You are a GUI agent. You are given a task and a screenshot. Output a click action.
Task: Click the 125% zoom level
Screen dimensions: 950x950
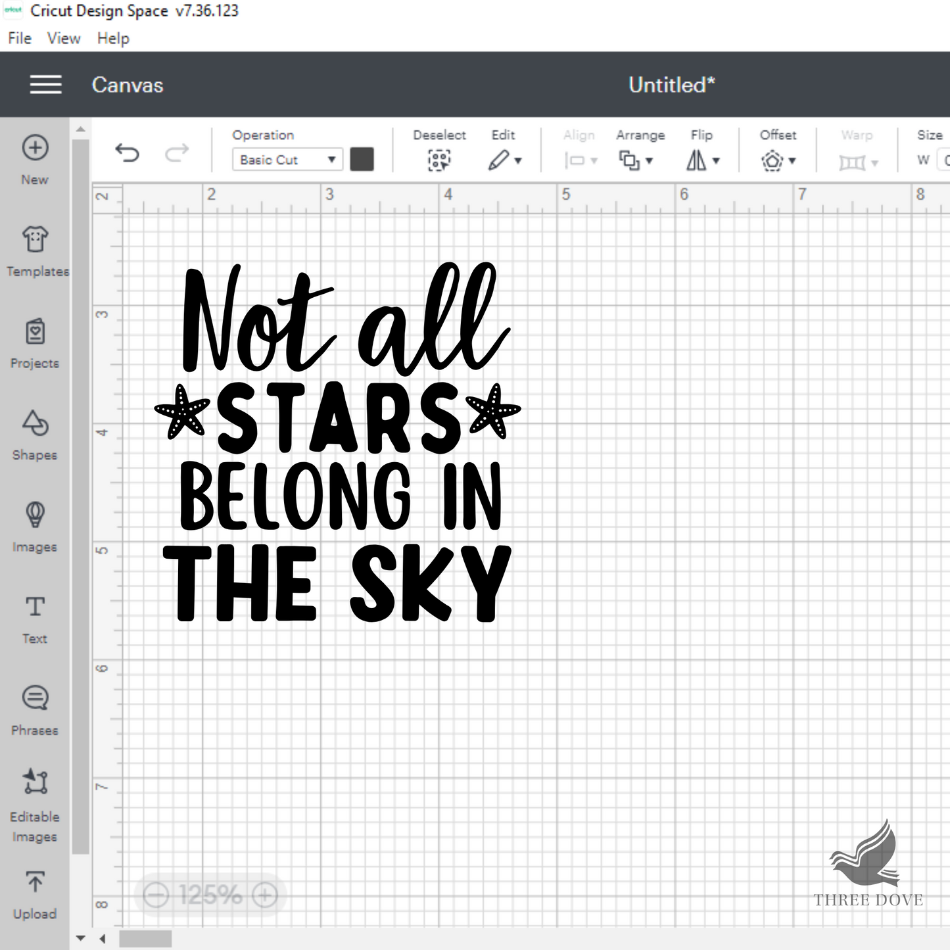[x=210, y=895]
